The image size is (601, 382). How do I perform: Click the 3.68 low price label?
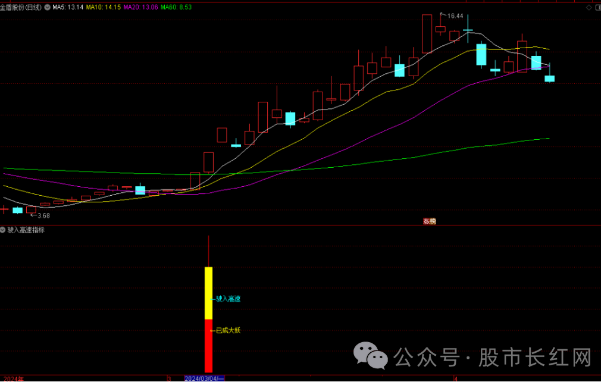pos(43,216)
